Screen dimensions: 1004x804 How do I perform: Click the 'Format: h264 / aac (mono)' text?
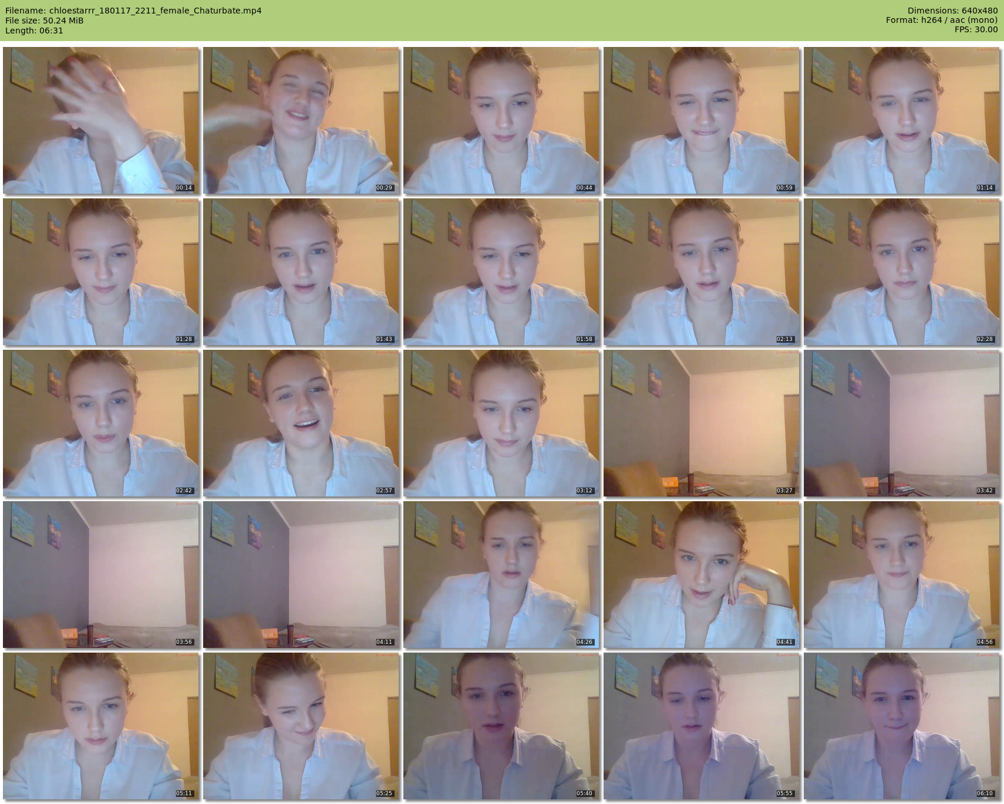942,21
